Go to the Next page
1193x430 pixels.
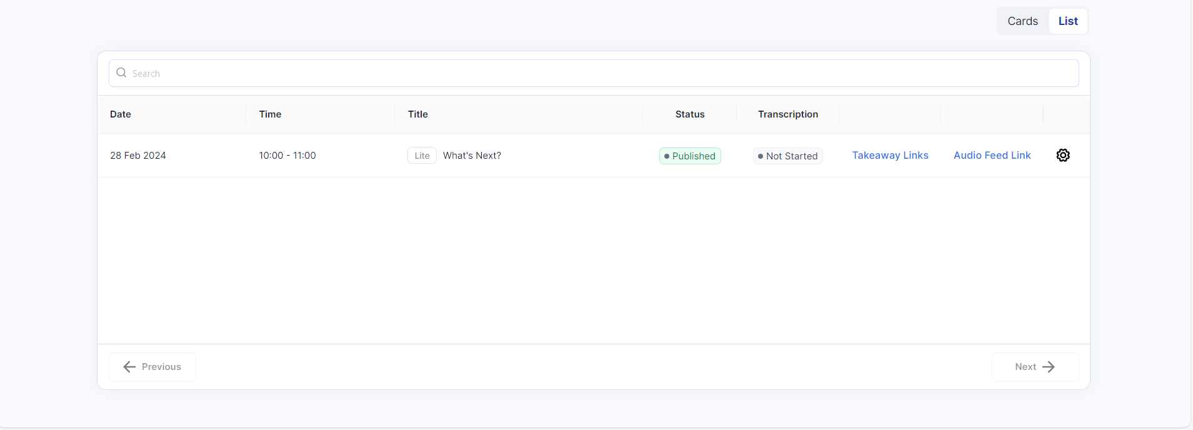(1035, 367)
